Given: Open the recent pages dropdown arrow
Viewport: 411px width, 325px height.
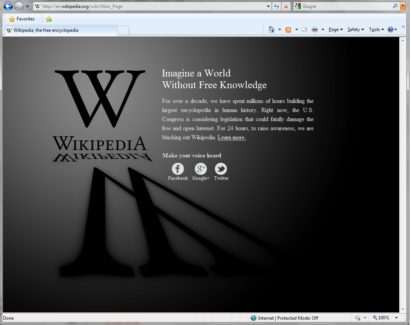Looking at the screenshot, I should (27, 6).
